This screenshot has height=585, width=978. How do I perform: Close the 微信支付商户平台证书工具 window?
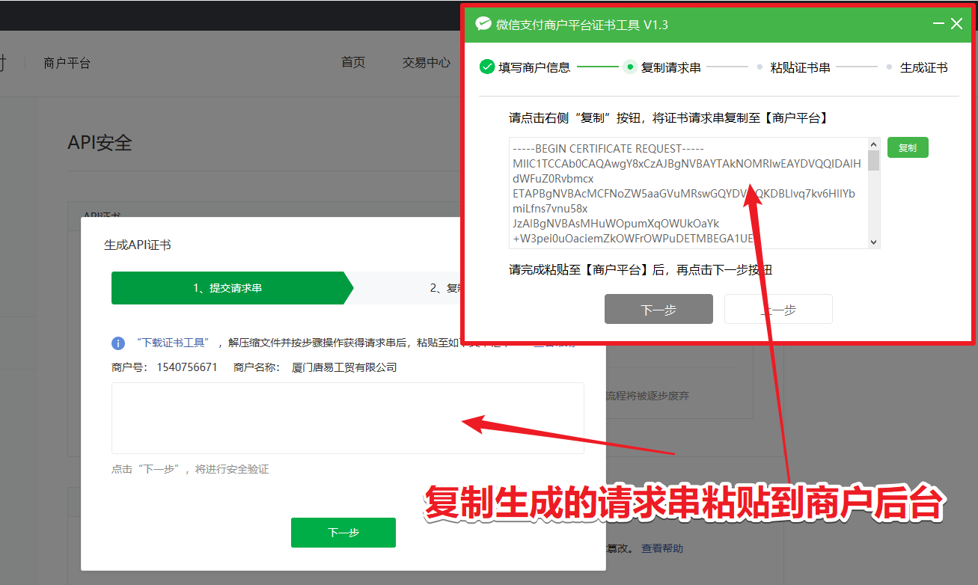point(956,24)
